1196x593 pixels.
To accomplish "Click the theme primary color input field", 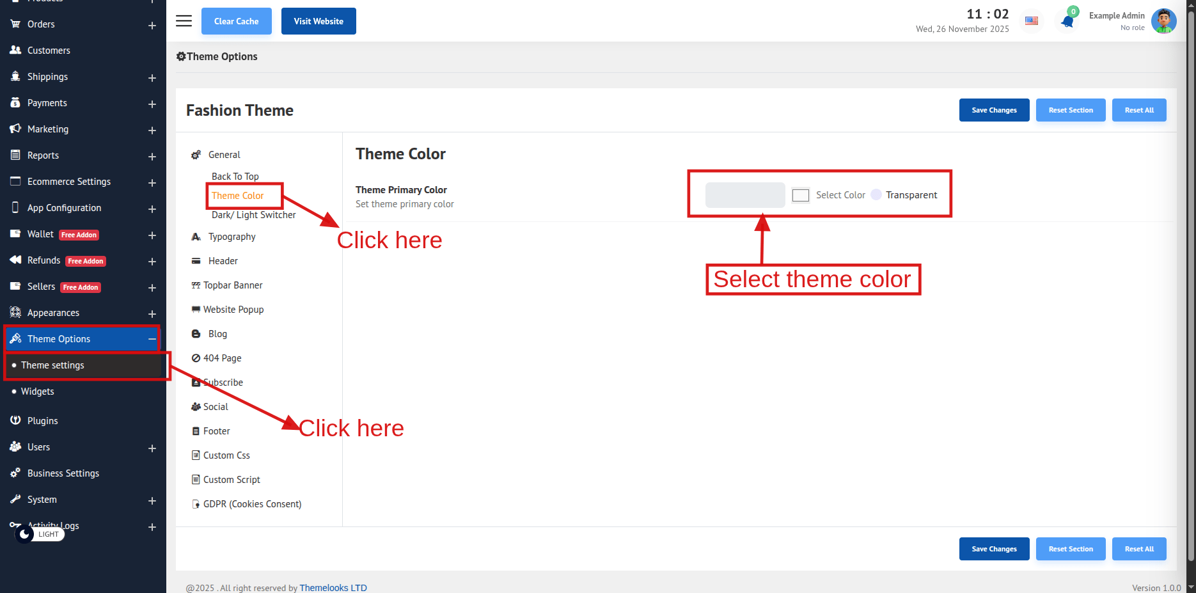I will click(745, 195).
